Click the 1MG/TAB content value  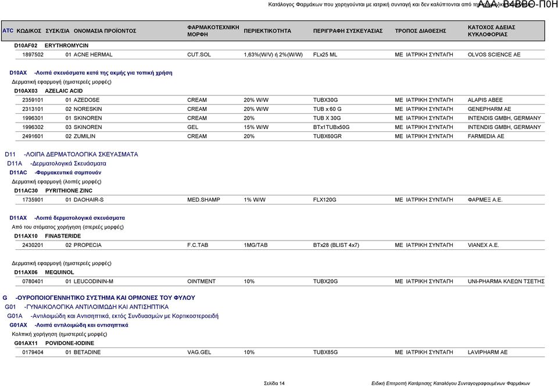[x=256, y=245]
